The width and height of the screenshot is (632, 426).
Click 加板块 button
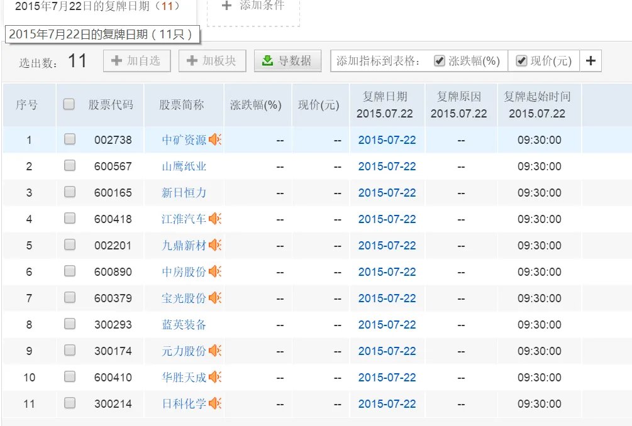tap(211, 61)
